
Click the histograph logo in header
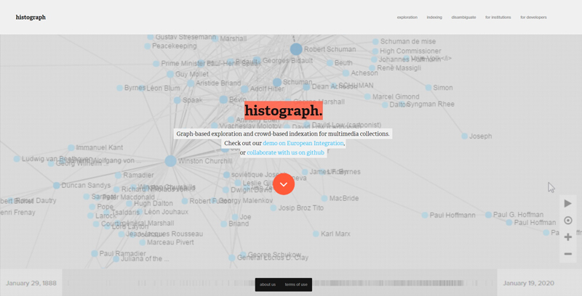click(x=31, y=17)
